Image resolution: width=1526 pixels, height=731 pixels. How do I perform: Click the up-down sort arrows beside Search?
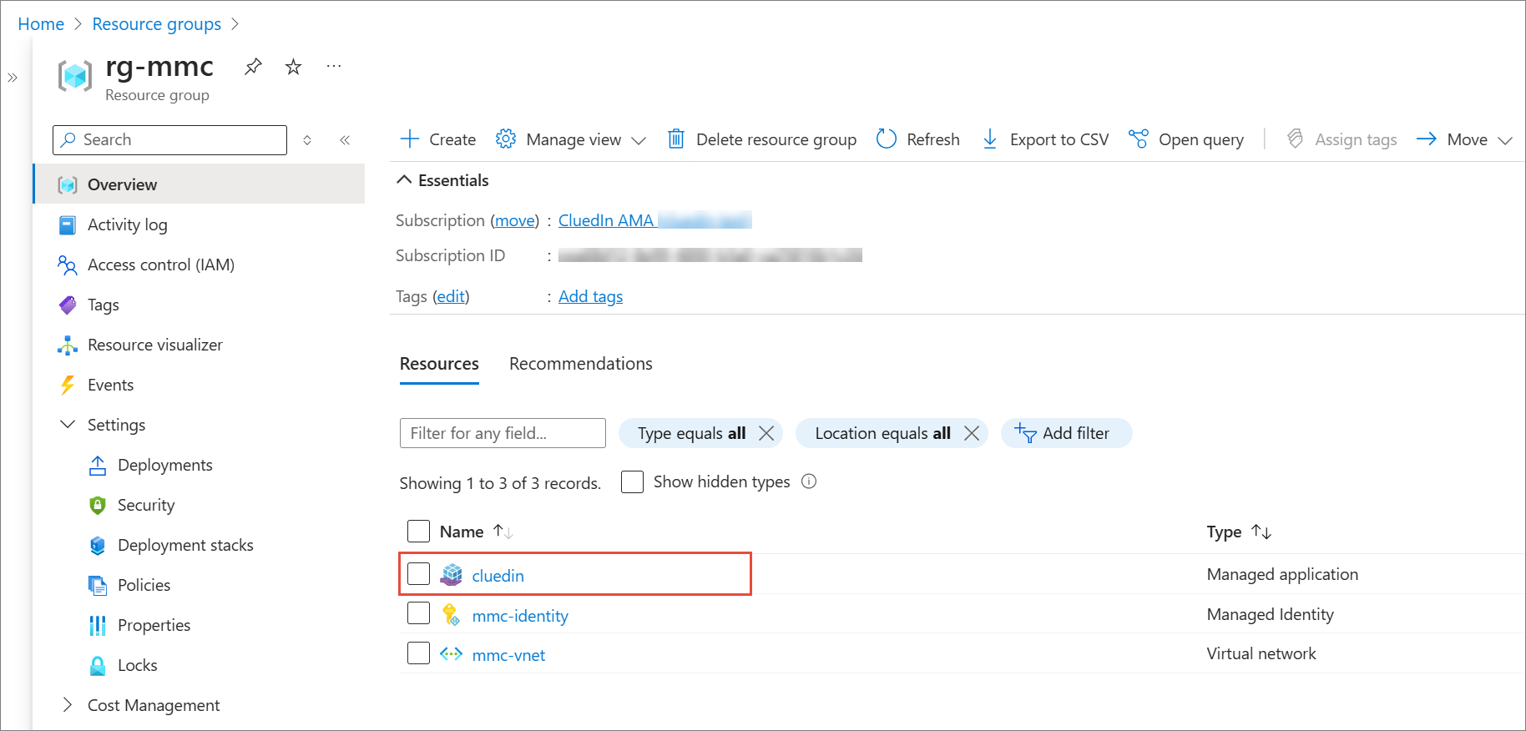click(x=307, y=140)
